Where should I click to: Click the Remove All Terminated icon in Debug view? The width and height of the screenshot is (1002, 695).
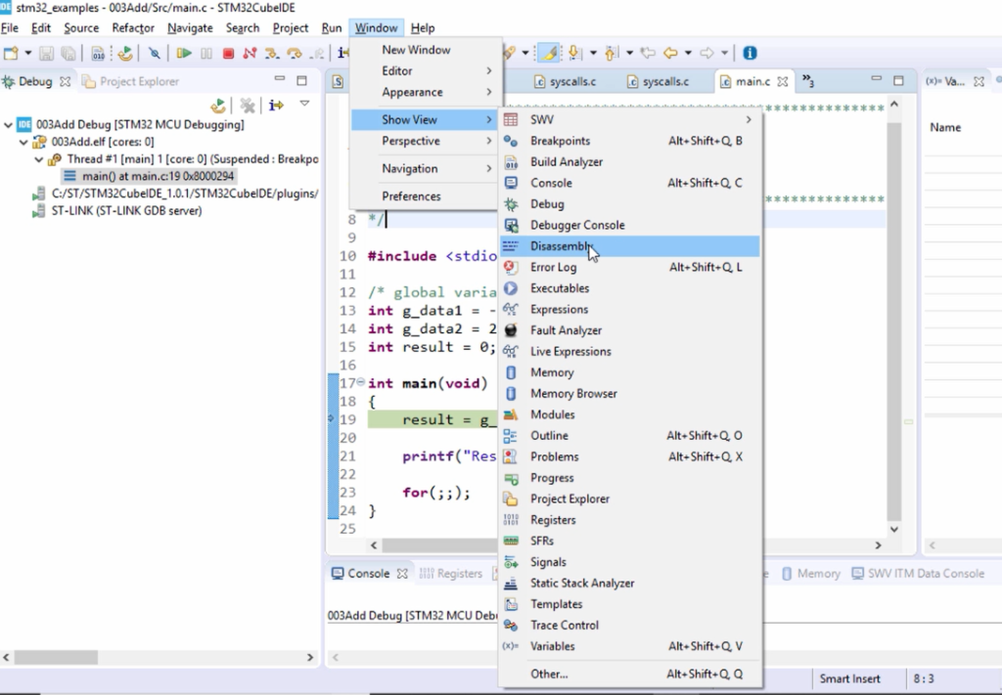coord(248,105)
